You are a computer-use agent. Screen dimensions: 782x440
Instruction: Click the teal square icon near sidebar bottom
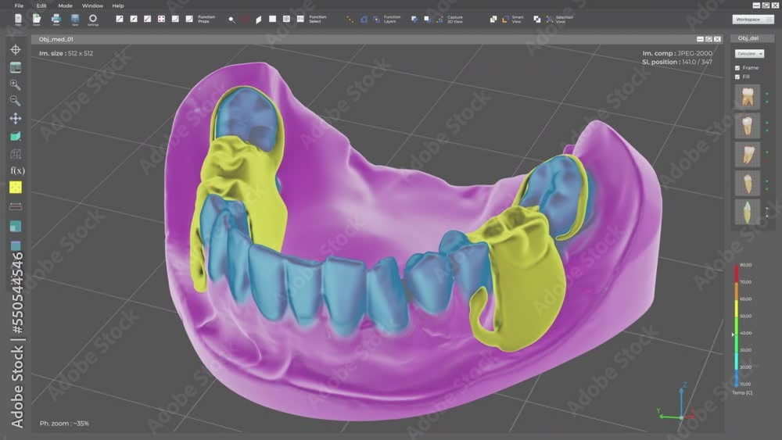click(x=16, y=226)
